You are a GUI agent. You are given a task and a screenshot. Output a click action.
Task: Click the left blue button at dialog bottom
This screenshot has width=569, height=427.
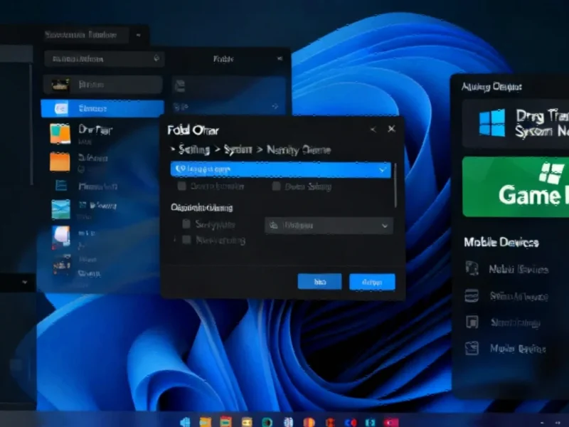point(319,282)
